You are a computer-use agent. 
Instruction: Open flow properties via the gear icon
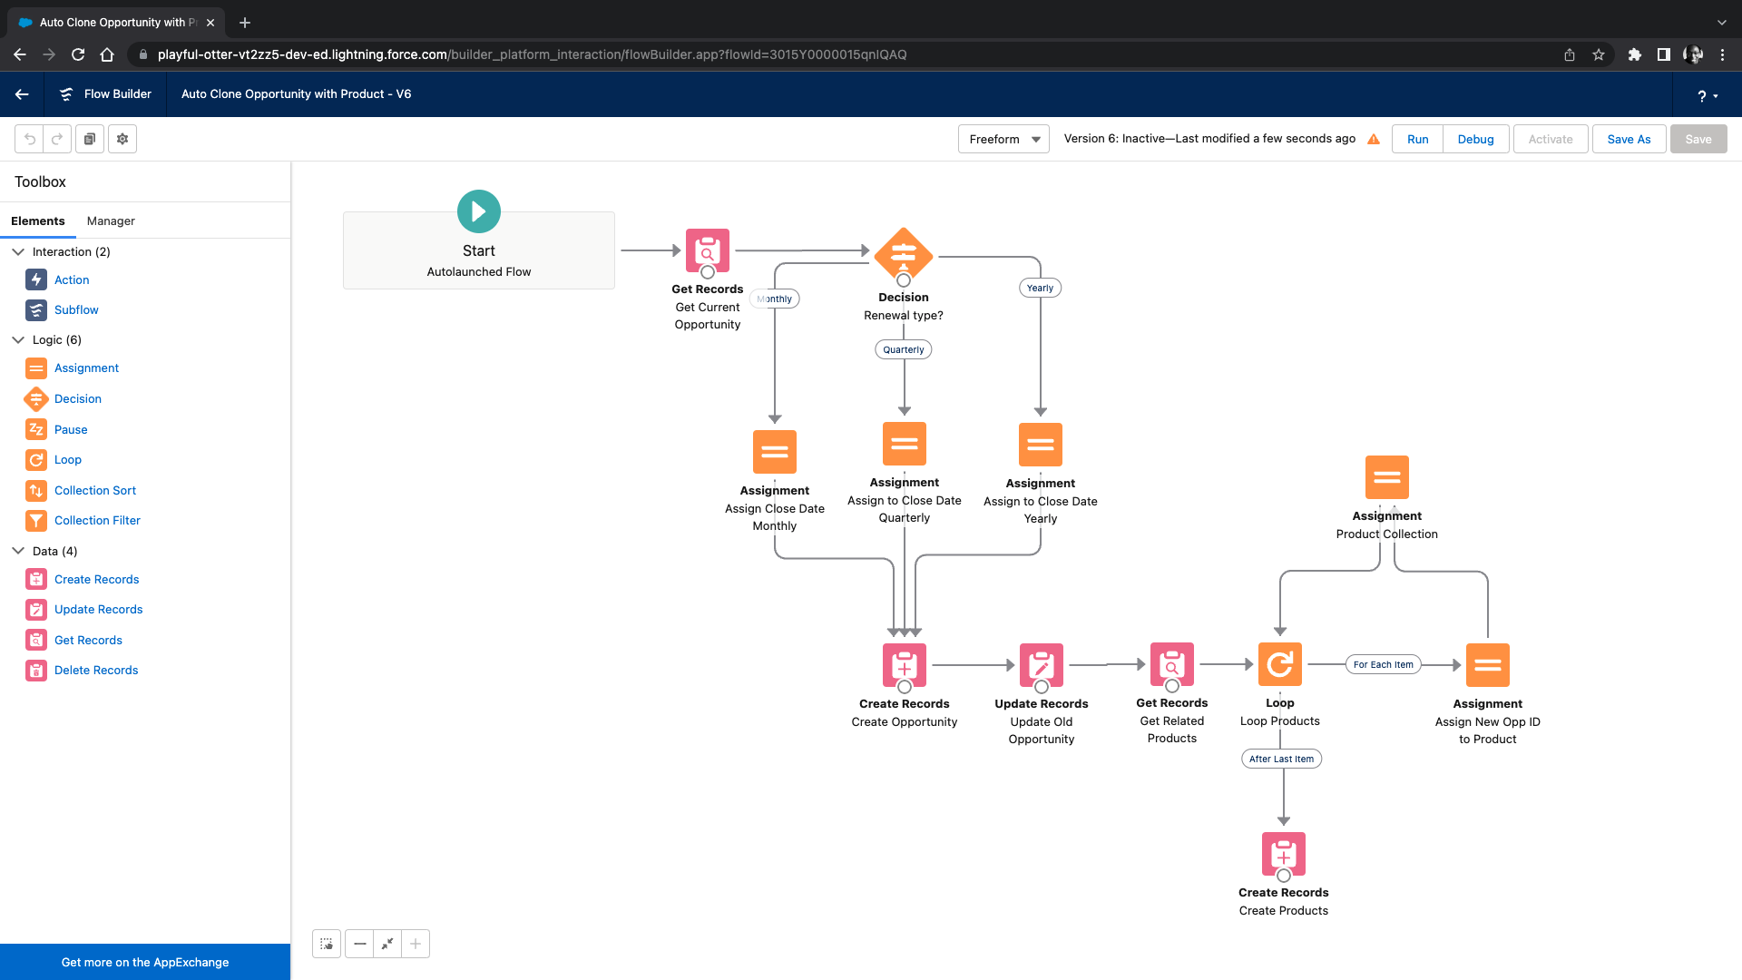(x=122, y=138)
